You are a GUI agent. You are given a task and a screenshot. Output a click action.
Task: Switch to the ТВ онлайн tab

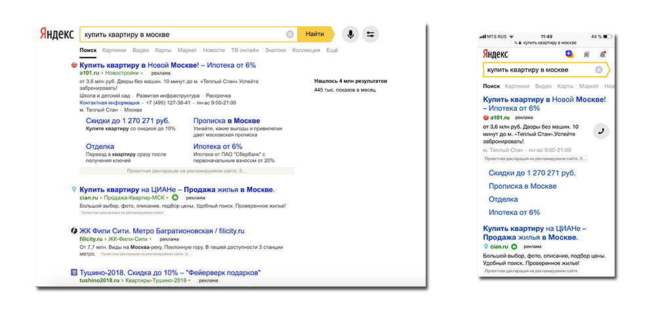click(245, 50)
